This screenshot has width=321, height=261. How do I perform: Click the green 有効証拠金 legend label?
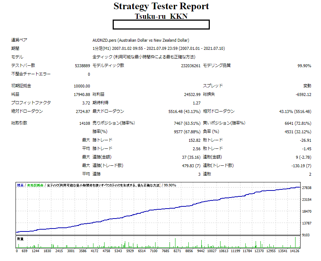35,185
